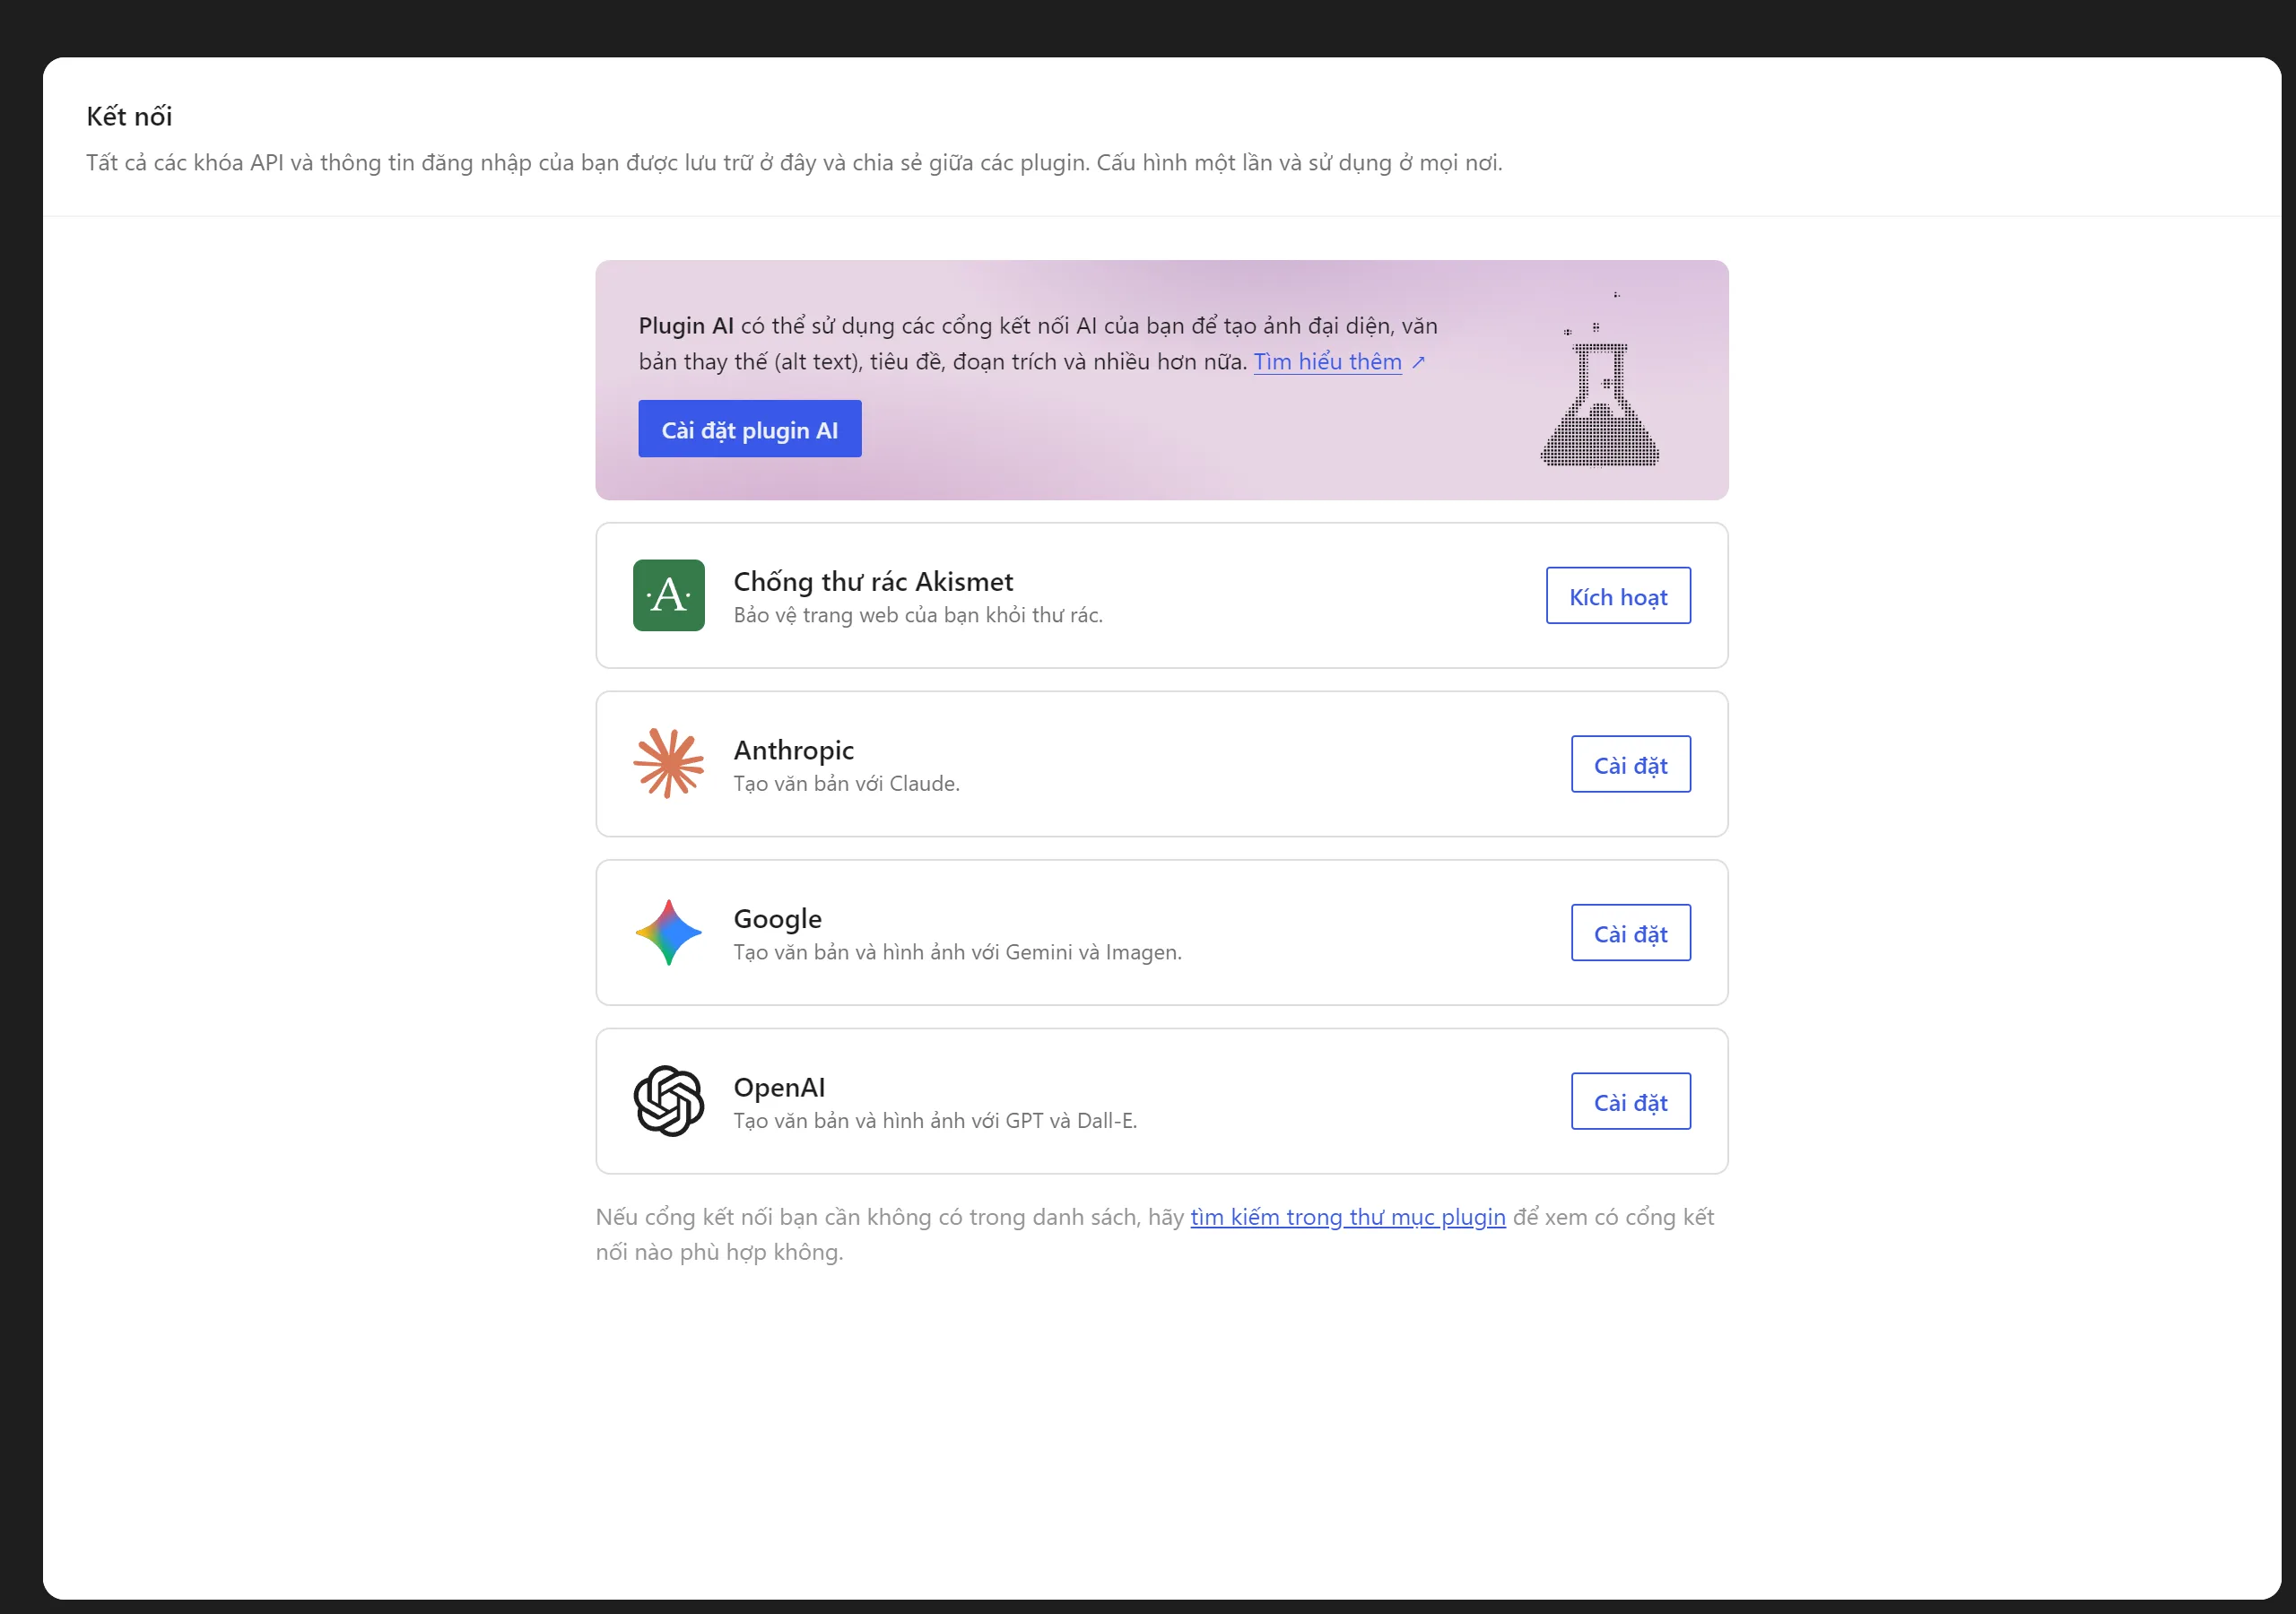Click the Bảo vệ trang web description
The width and height of the screenshot is (2296, 1614).
(918, 615)
